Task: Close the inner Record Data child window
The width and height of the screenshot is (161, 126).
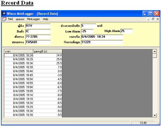Action: click(x=157, y=19)
